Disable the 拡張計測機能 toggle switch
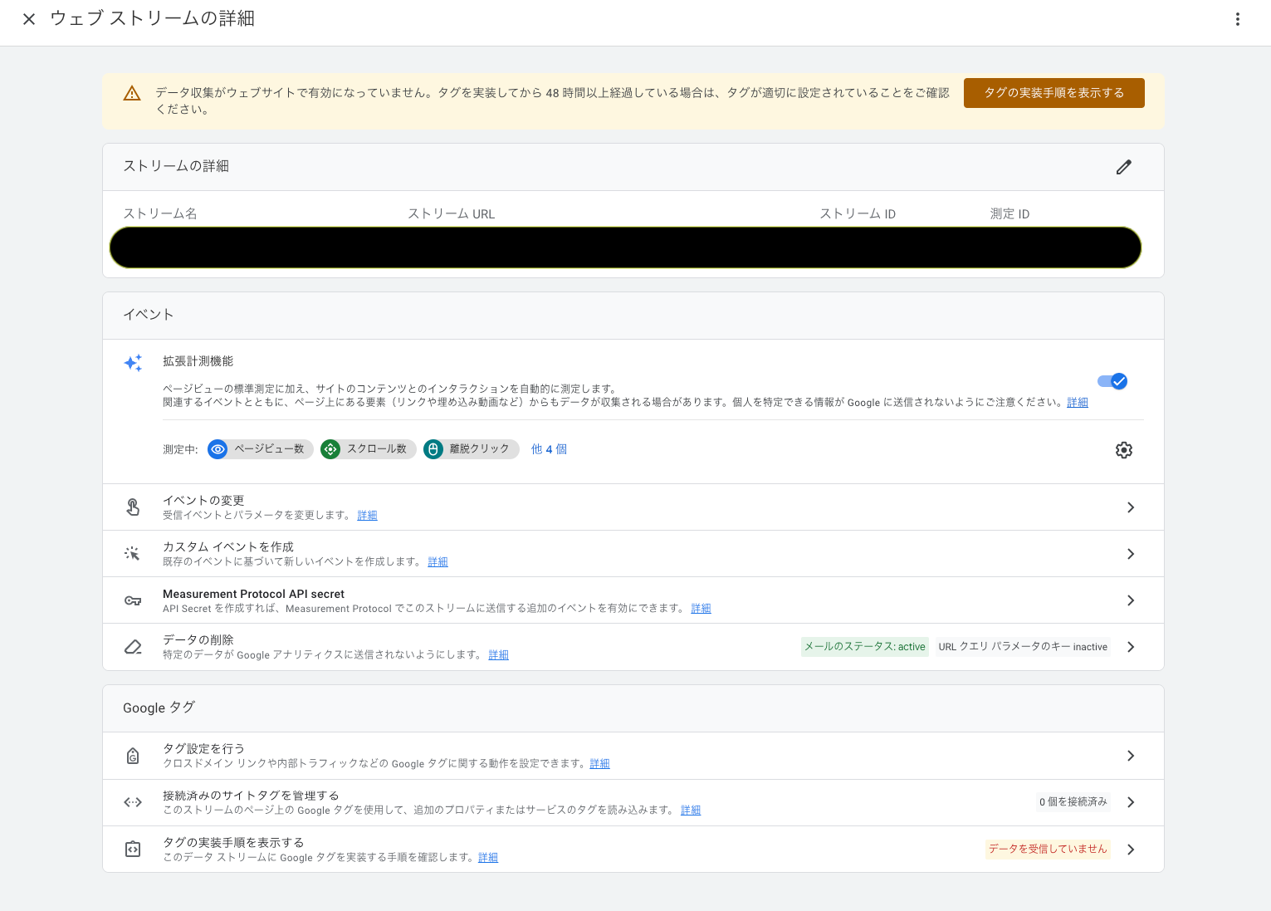This screenshot has width=1271, height=911. 1112,381
